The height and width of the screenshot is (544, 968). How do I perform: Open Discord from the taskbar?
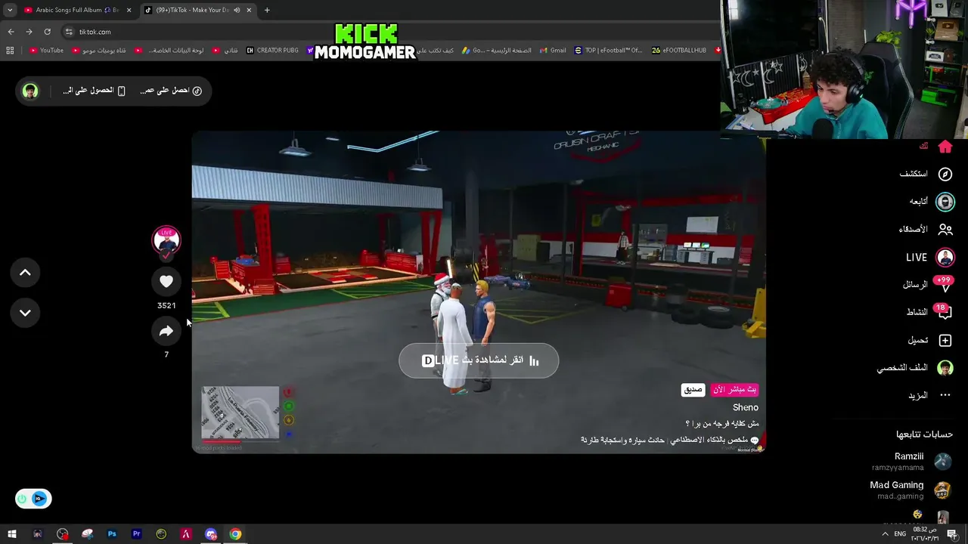click(211, 534)
